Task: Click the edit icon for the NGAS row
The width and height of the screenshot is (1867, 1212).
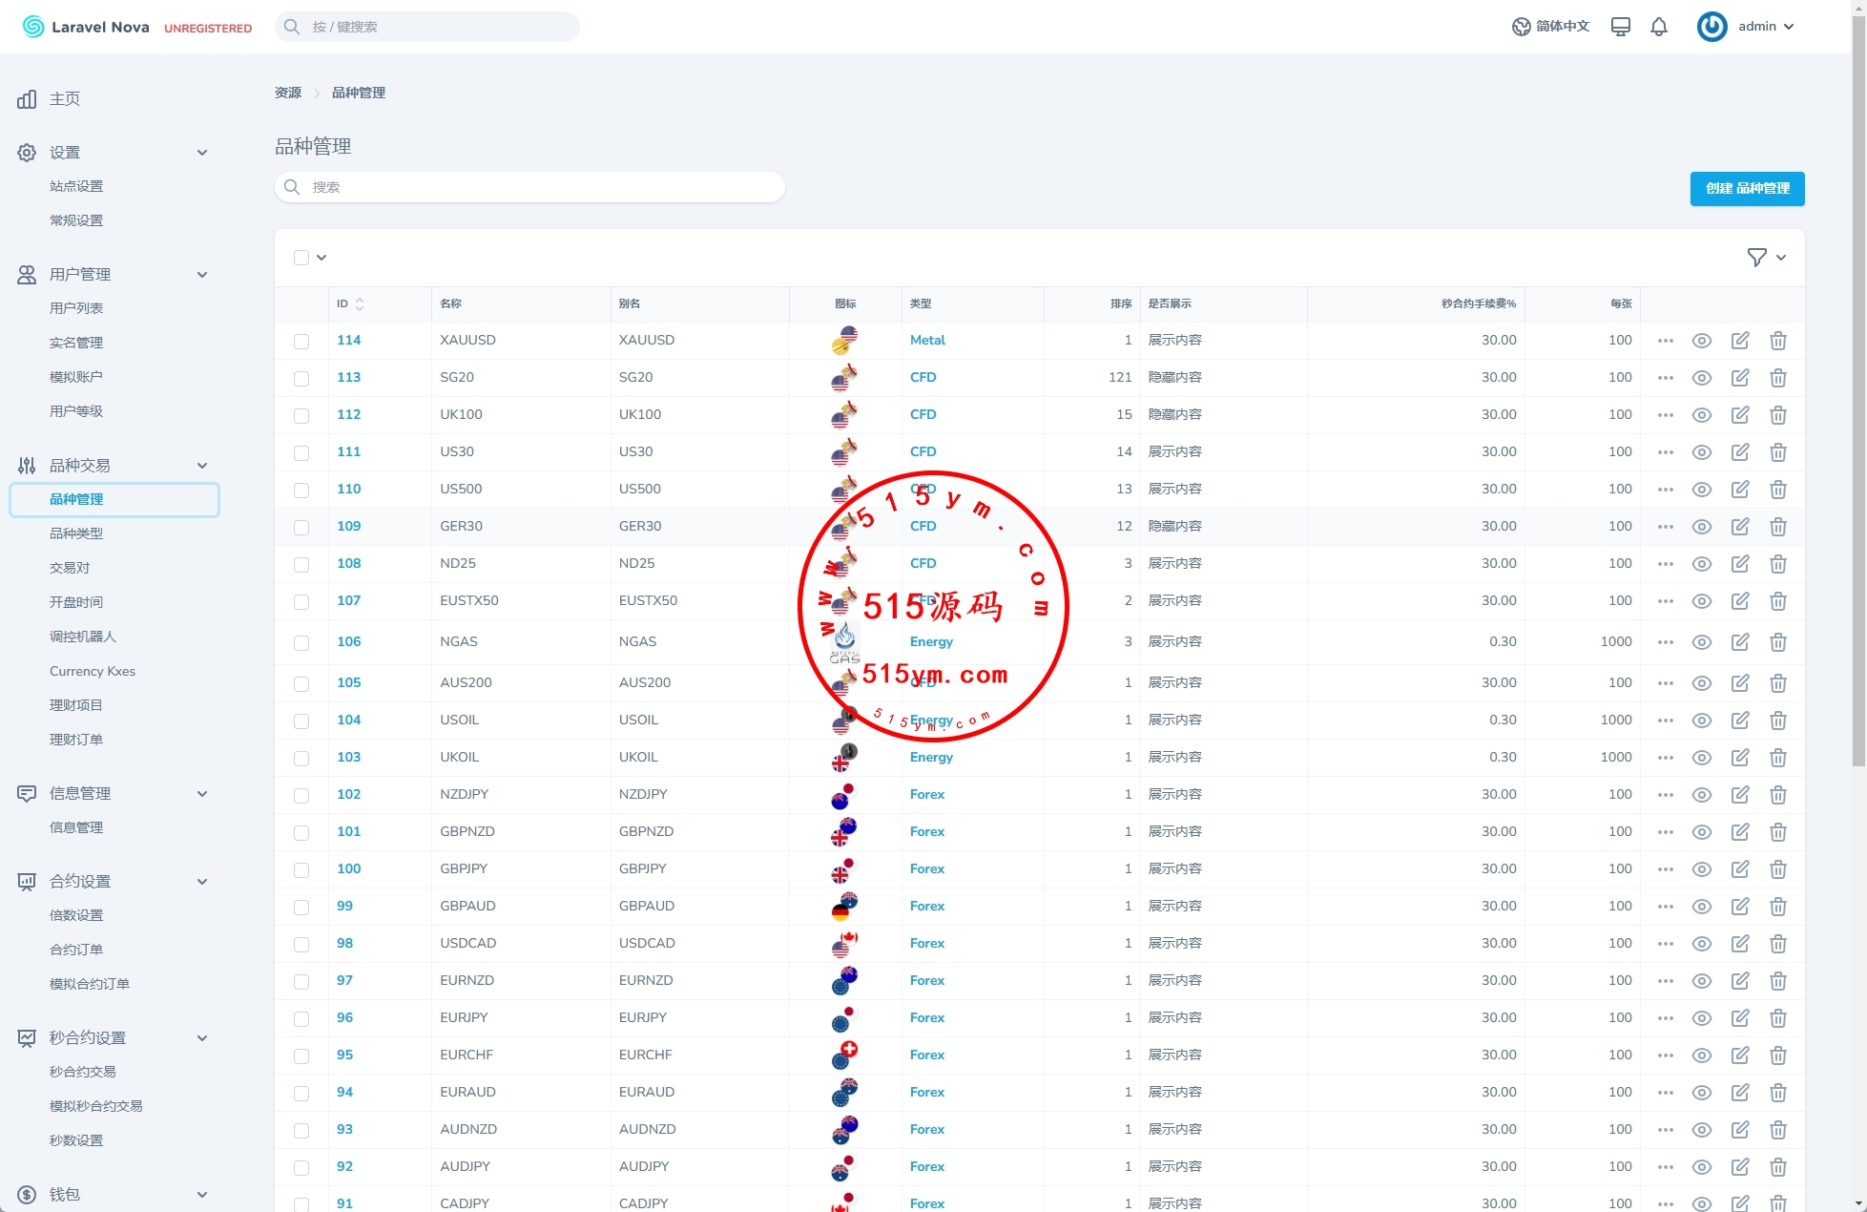Action: 1740,642
